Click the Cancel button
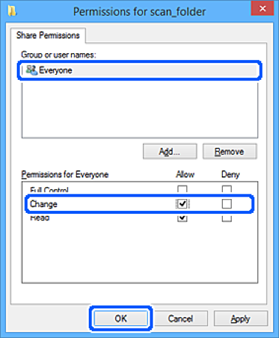The height and width of the screenshot is (338, 279). 181,319
